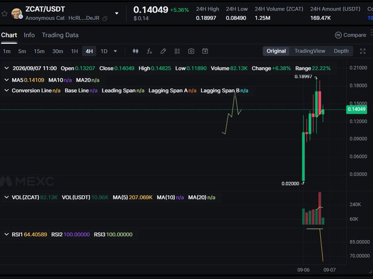Select the 1H timeframe
The image size is (373, 279).
tap(75, 51)
